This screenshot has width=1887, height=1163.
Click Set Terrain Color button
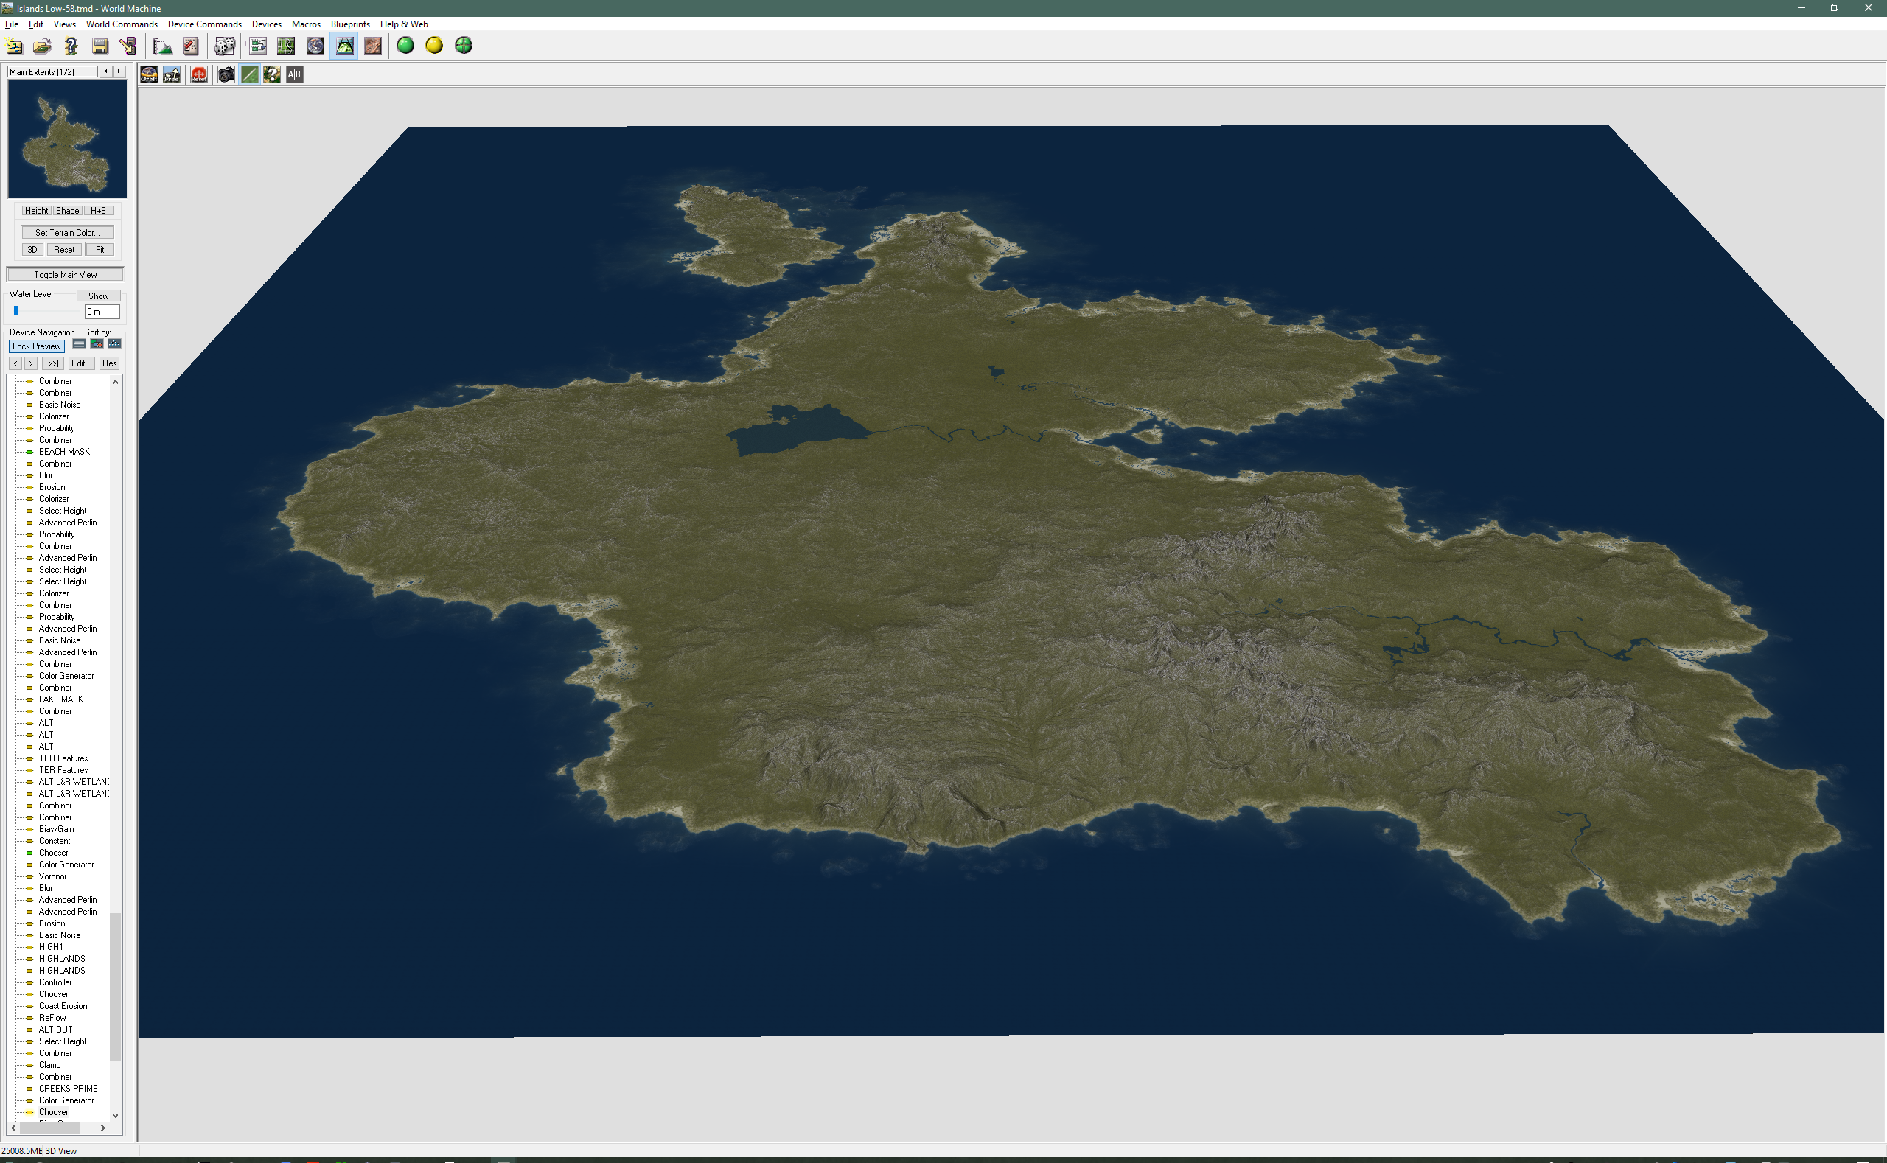(x=67, y=232)
